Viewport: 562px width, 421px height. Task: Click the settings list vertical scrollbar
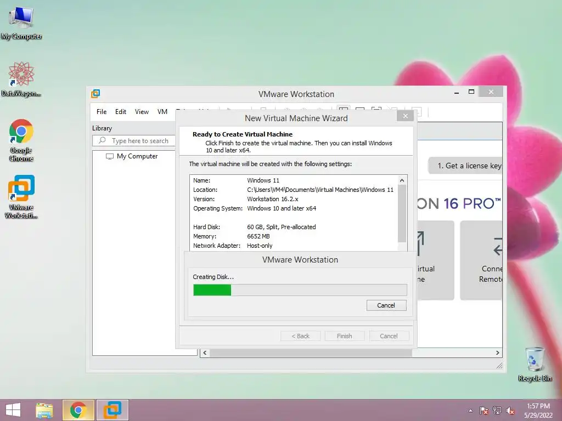point(402,213)
